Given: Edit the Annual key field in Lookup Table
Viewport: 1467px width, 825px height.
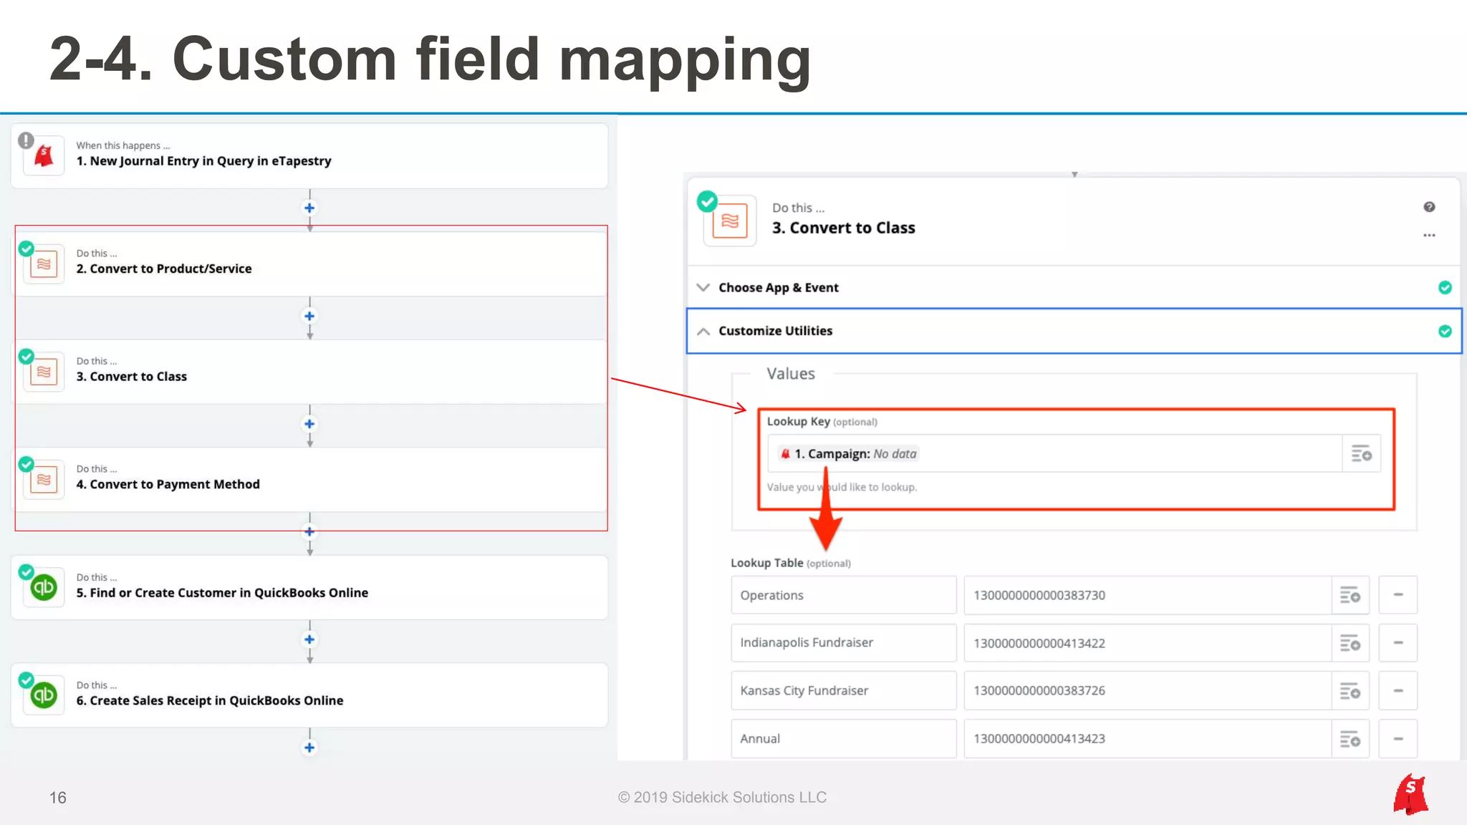Looking at the screenshot, I should 843,739.
